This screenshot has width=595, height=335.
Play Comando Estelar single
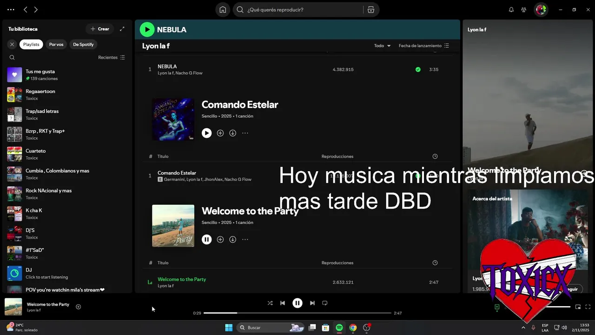[207, 133]
